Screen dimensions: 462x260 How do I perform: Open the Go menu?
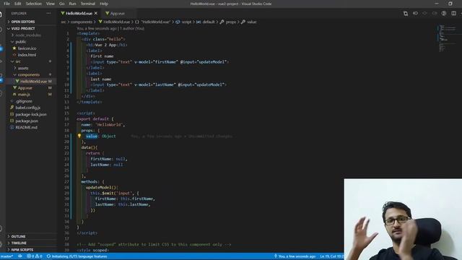61,4
